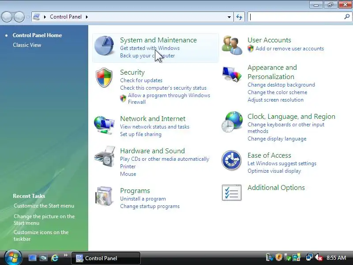Screen dimensions: 353x265
Task: Click the shield icon beside Add or remove user accounts
Action: (x=250, y=49)
